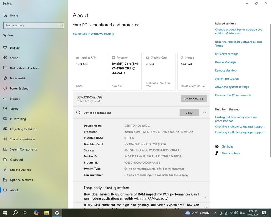Open Task View from the taskbar
Screen dimensions: 271x217
[x=25, y=213]
